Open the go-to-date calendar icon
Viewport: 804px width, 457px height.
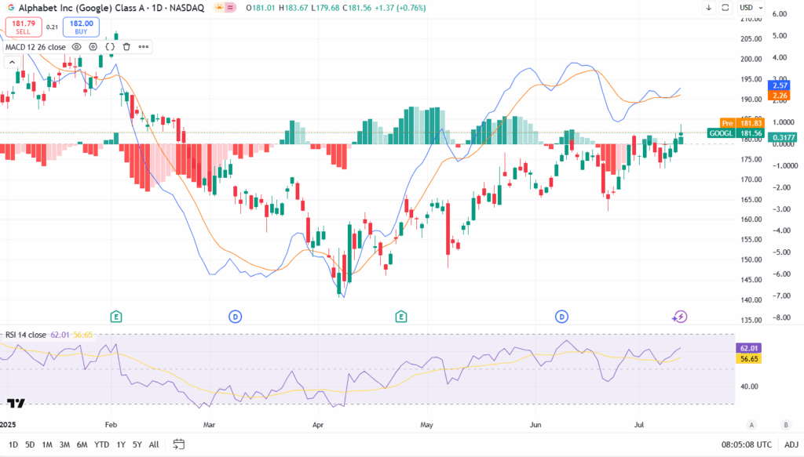(x=178, y=444)
